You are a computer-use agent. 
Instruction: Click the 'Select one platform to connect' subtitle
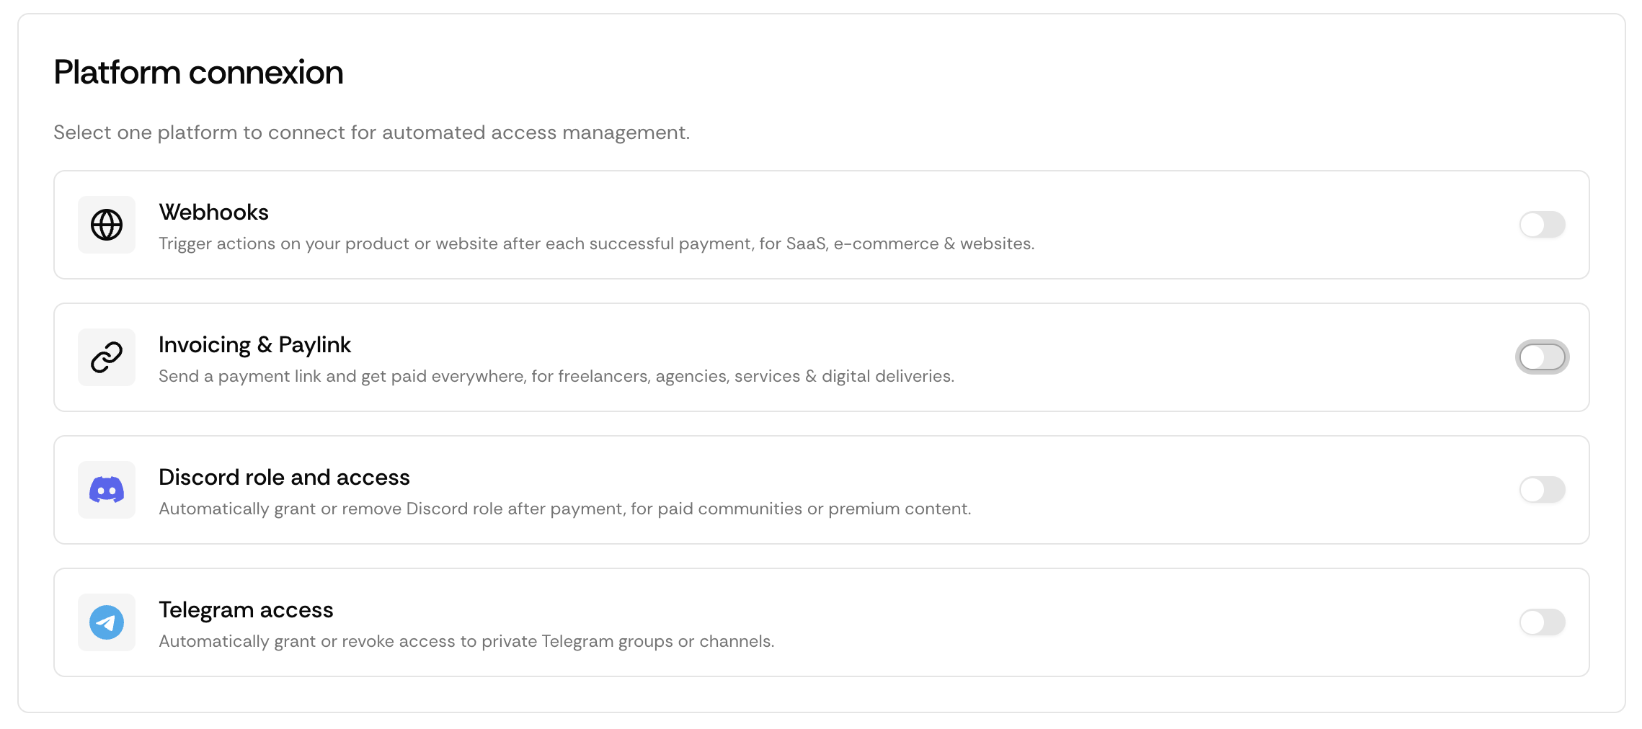pyautogui.click(x=371, y=133)
